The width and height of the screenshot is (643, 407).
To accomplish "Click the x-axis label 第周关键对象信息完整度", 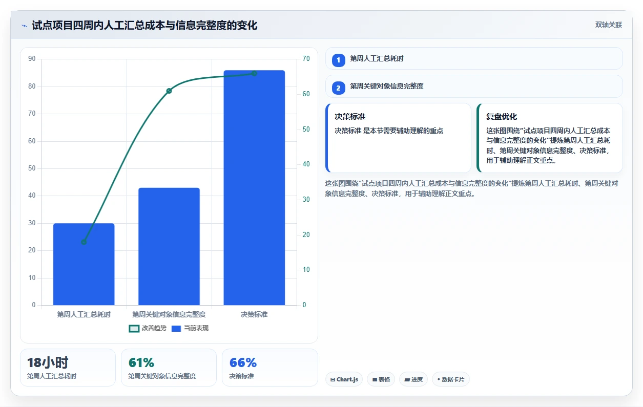I will [x=169, y=314].
